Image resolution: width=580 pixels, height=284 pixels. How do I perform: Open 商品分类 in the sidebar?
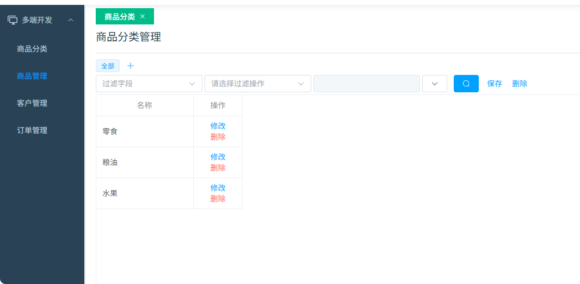pos(32,49)
